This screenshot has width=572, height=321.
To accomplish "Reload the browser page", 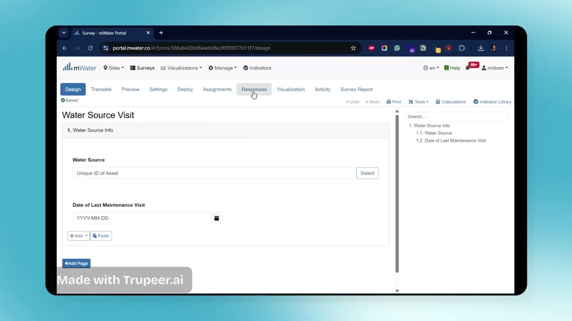I will tap(90, 48).
